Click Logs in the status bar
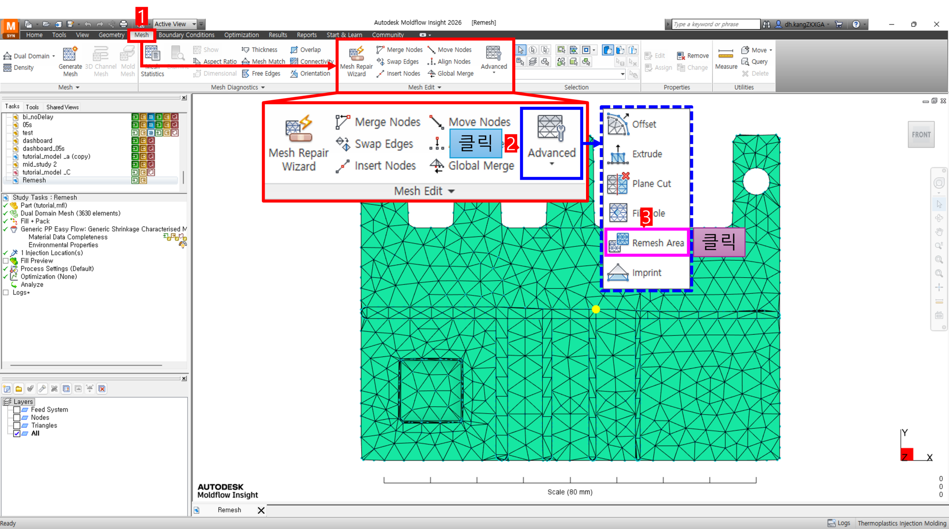The height and width of the screenshot is (529, 949). tap(839, 523)
